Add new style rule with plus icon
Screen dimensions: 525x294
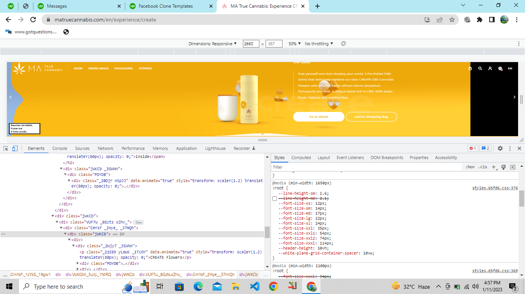[x=494, y=167]
